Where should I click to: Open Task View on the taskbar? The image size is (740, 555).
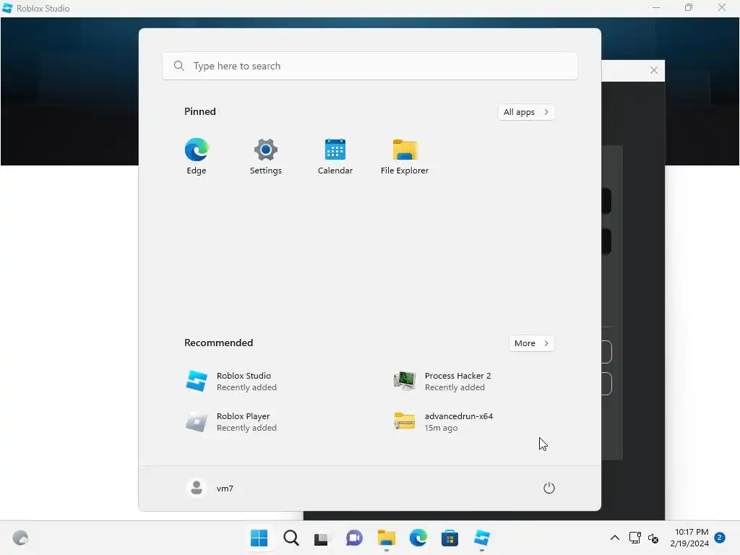pos(322,538)
